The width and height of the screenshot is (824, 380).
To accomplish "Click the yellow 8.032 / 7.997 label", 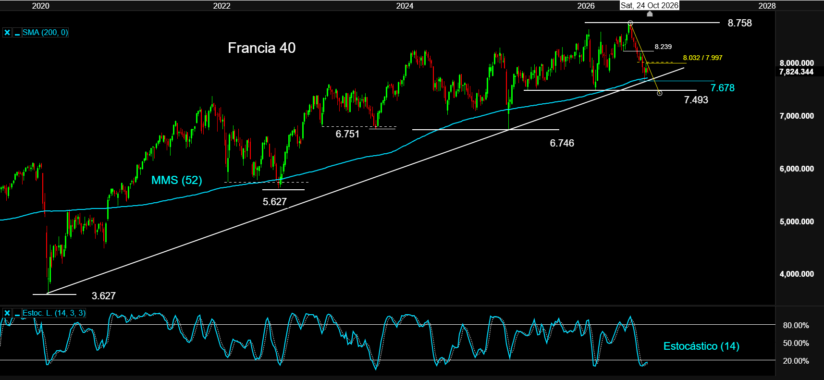I will point(702,58).
